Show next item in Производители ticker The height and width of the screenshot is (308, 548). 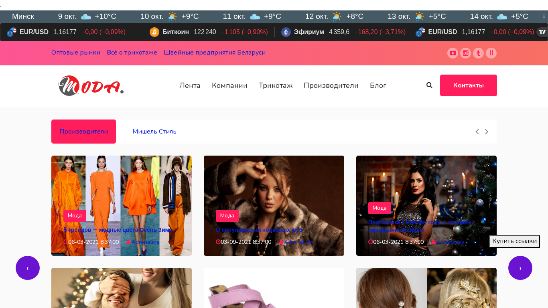[x=487, y=132]
